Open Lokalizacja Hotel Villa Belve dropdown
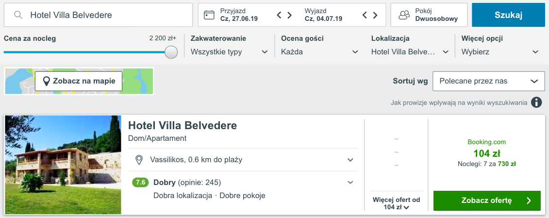This screenshot has width=549, height=218. click(410, 52)
